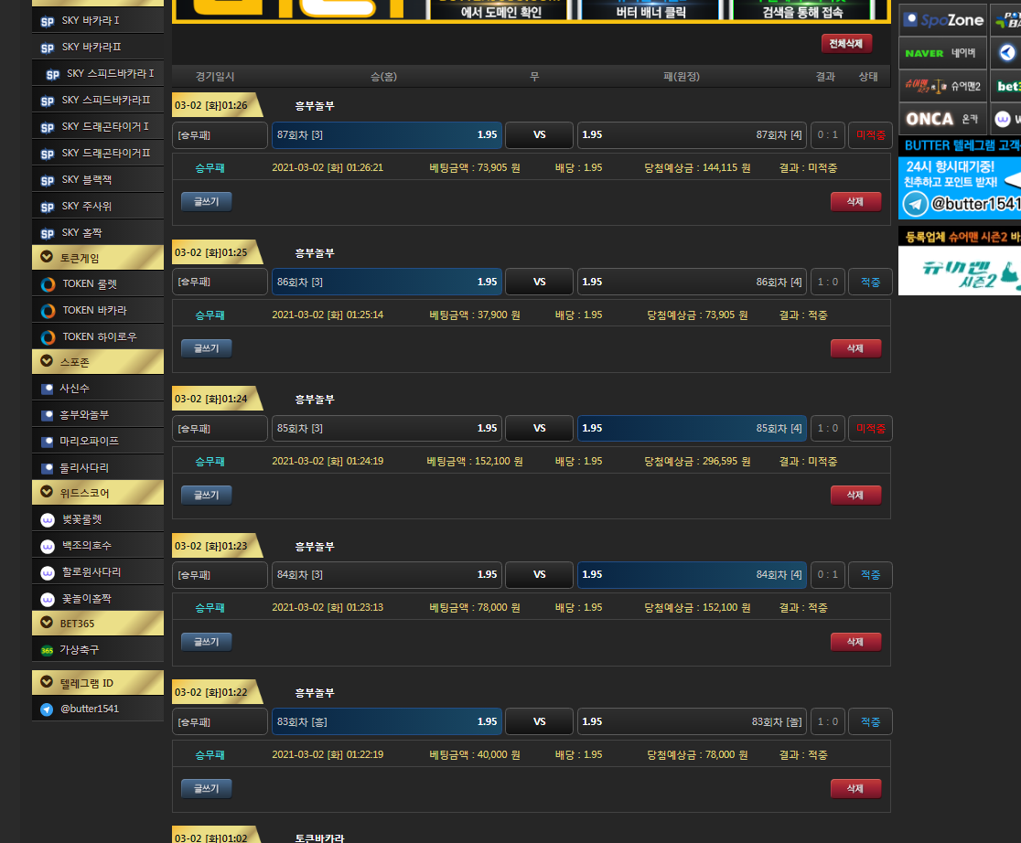Collapse the 토큰게임 section

47,258
